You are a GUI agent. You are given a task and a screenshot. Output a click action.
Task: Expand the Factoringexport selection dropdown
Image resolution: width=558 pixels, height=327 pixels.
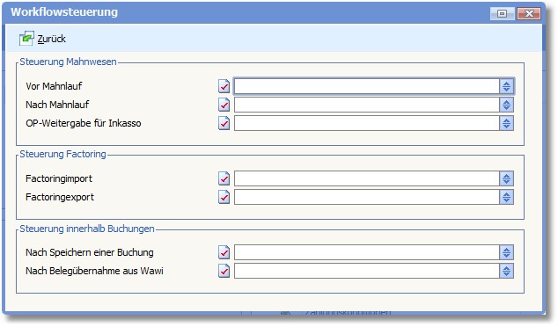pyautogui.click(x=506, y=197)
